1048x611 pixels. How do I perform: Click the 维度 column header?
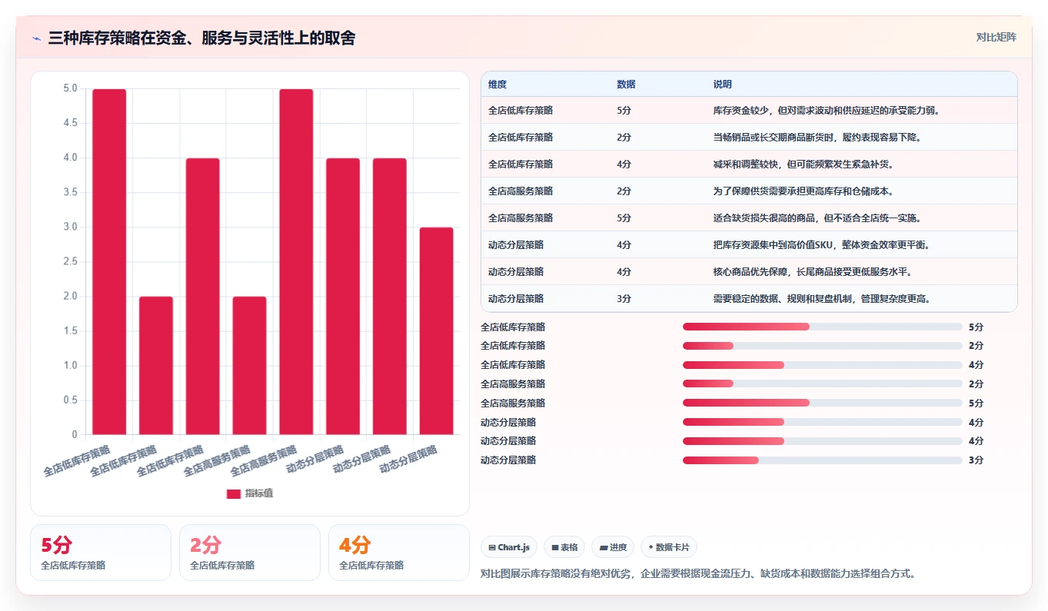tap(497, 85)
